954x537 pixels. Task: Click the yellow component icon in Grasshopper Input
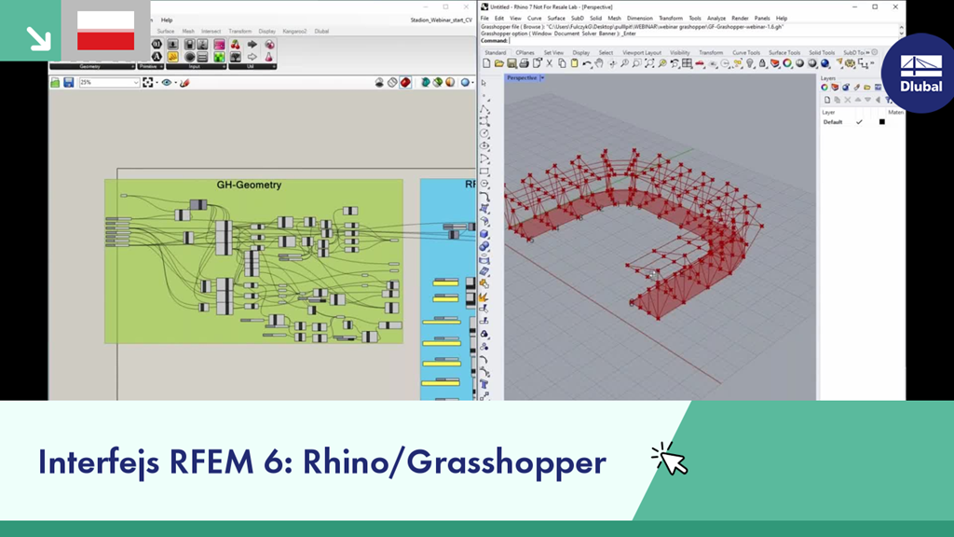point(172,57)
